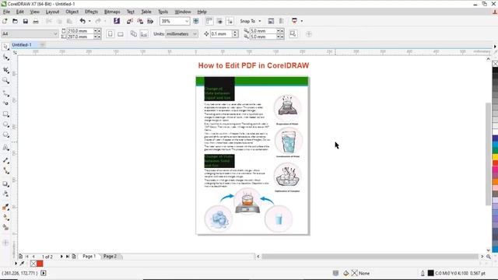This screenshot has width=498, height=280.
Task: Choose the orange swatch in color palette
Action: [495, 181]
